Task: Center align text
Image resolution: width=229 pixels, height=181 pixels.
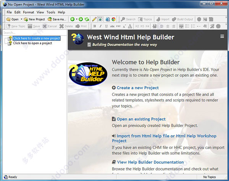Action: pyautogui.click(x=168, y=26)
